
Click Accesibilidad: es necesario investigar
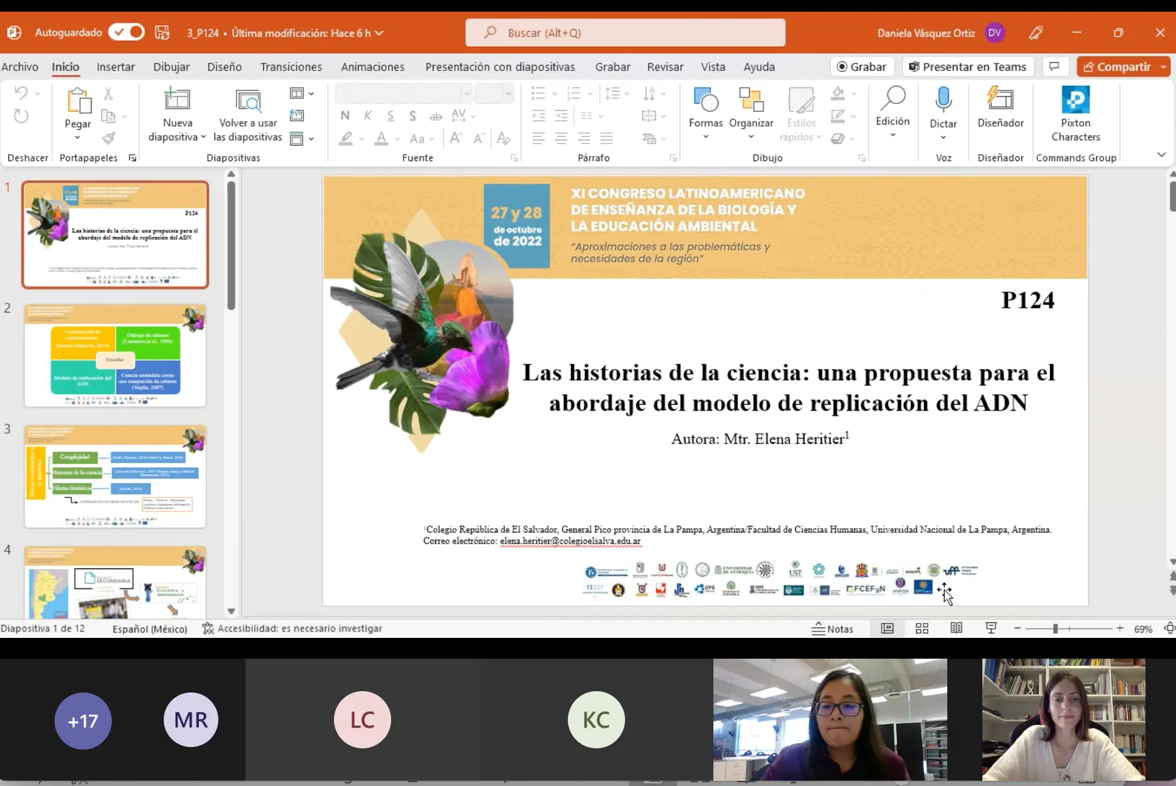292,629
